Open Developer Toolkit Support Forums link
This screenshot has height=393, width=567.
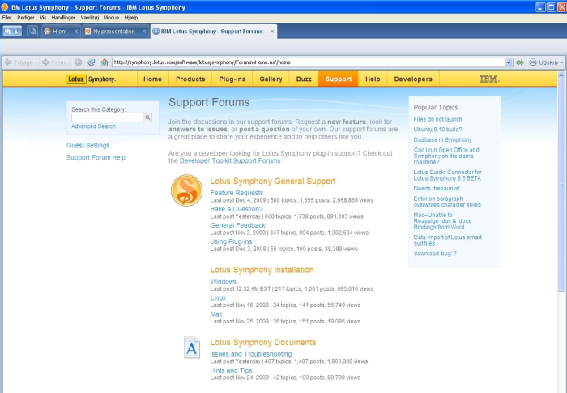click(x=230, y=160)
